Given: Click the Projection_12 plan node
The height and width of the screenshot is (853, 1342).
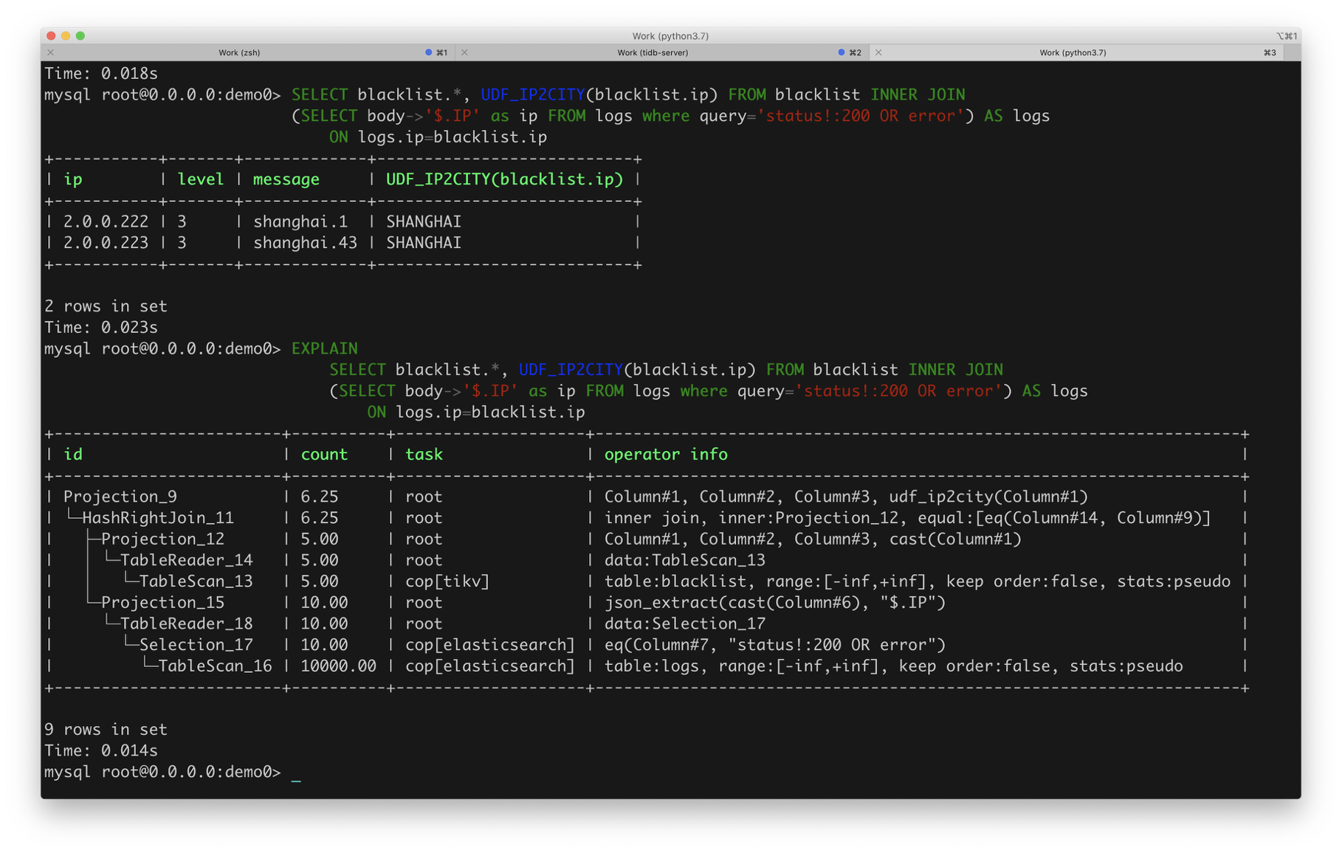Looking at the screenshot, I should (162, 539).
